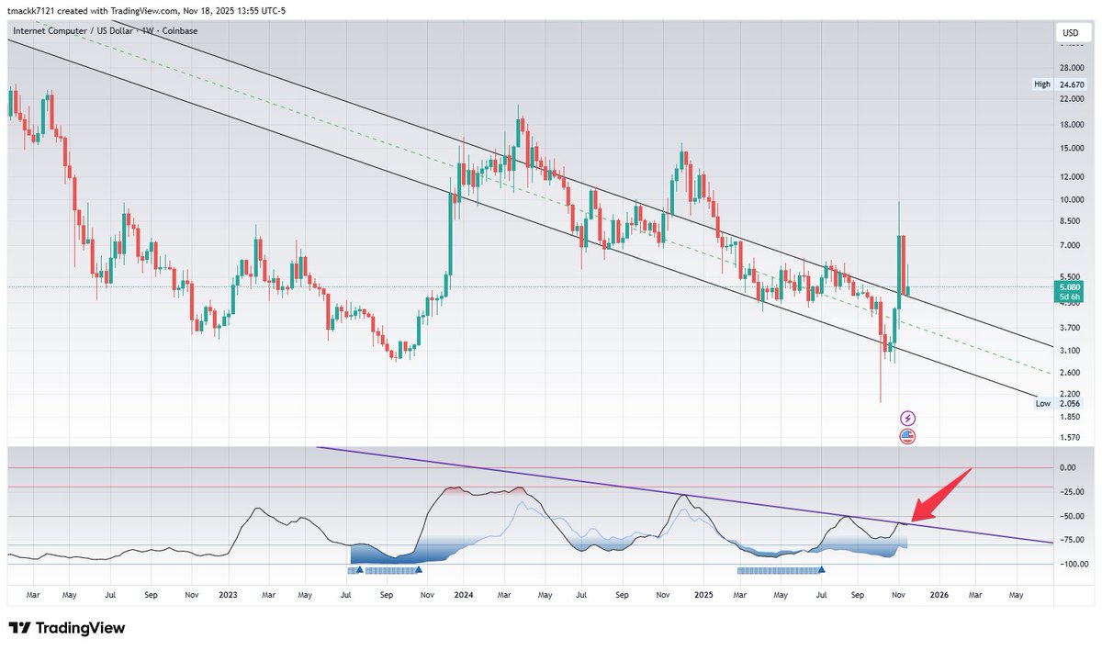Click the blue triangle ending the 2025 date ribbon
This screenshot has width=1102, height=650.
coord(822,569)
